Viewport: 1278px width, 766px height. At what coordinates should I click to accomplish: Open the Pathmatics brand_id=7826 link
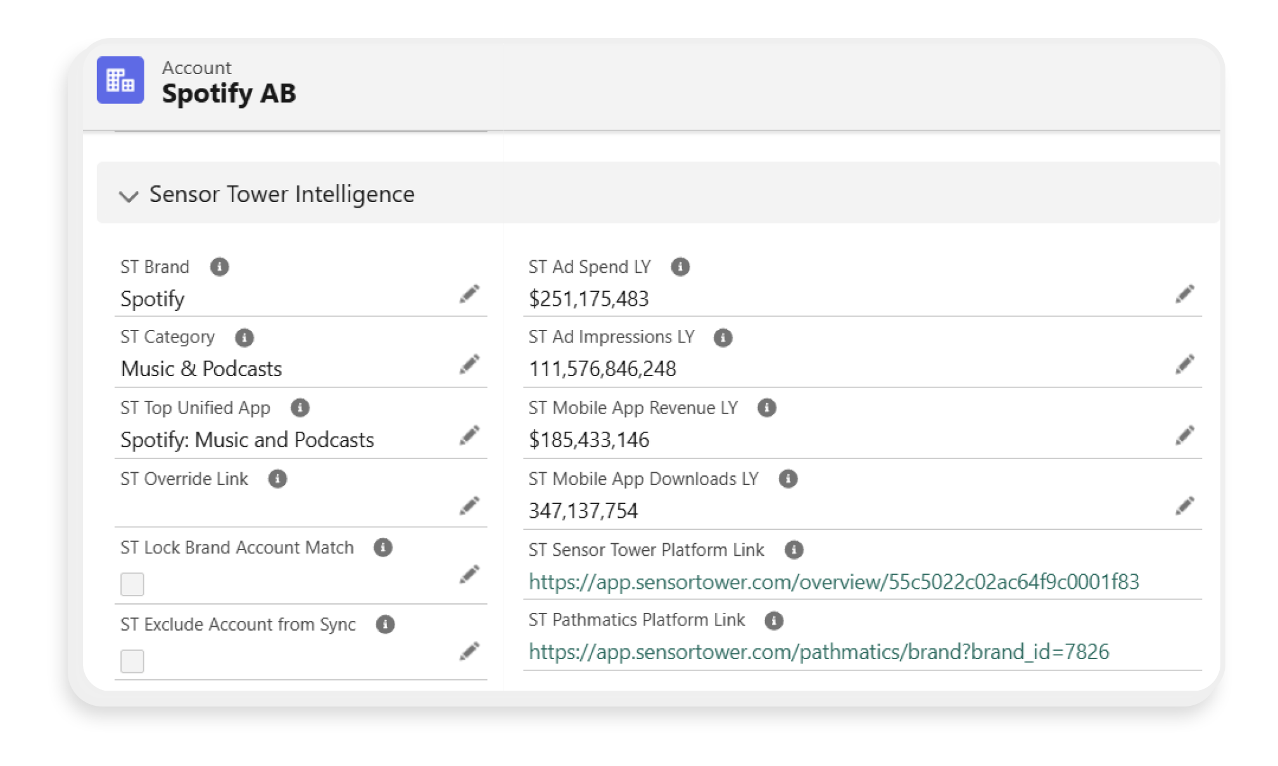(818, 652)
